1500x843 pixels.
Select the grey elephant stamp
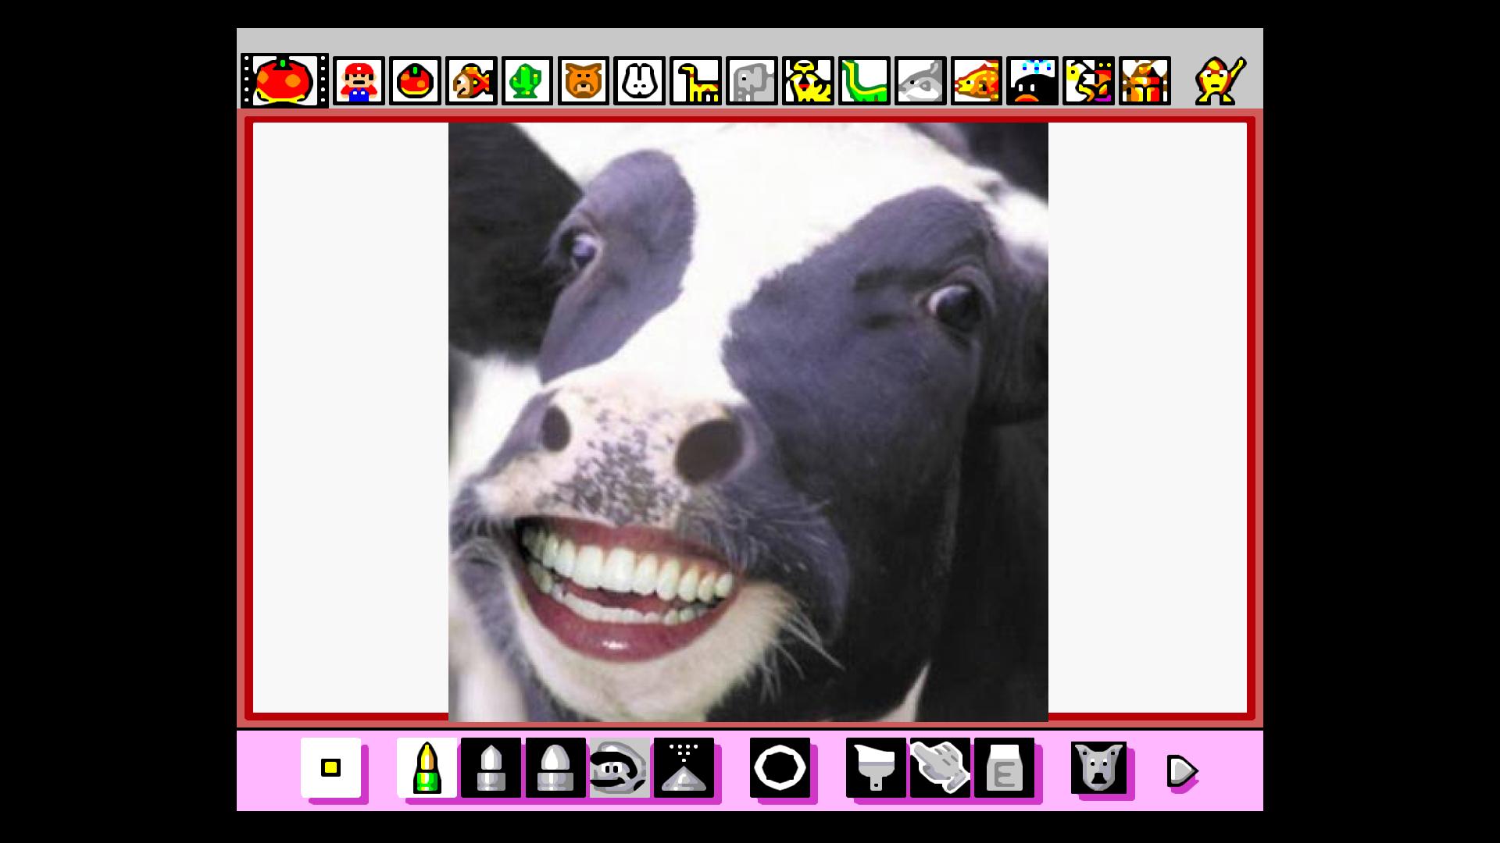752,80
